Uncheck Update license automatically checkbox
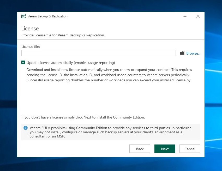 [x=23, y=63]
